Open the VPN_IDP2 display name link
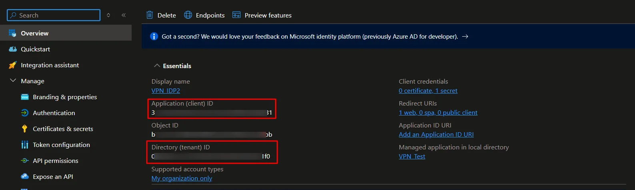 166,90
